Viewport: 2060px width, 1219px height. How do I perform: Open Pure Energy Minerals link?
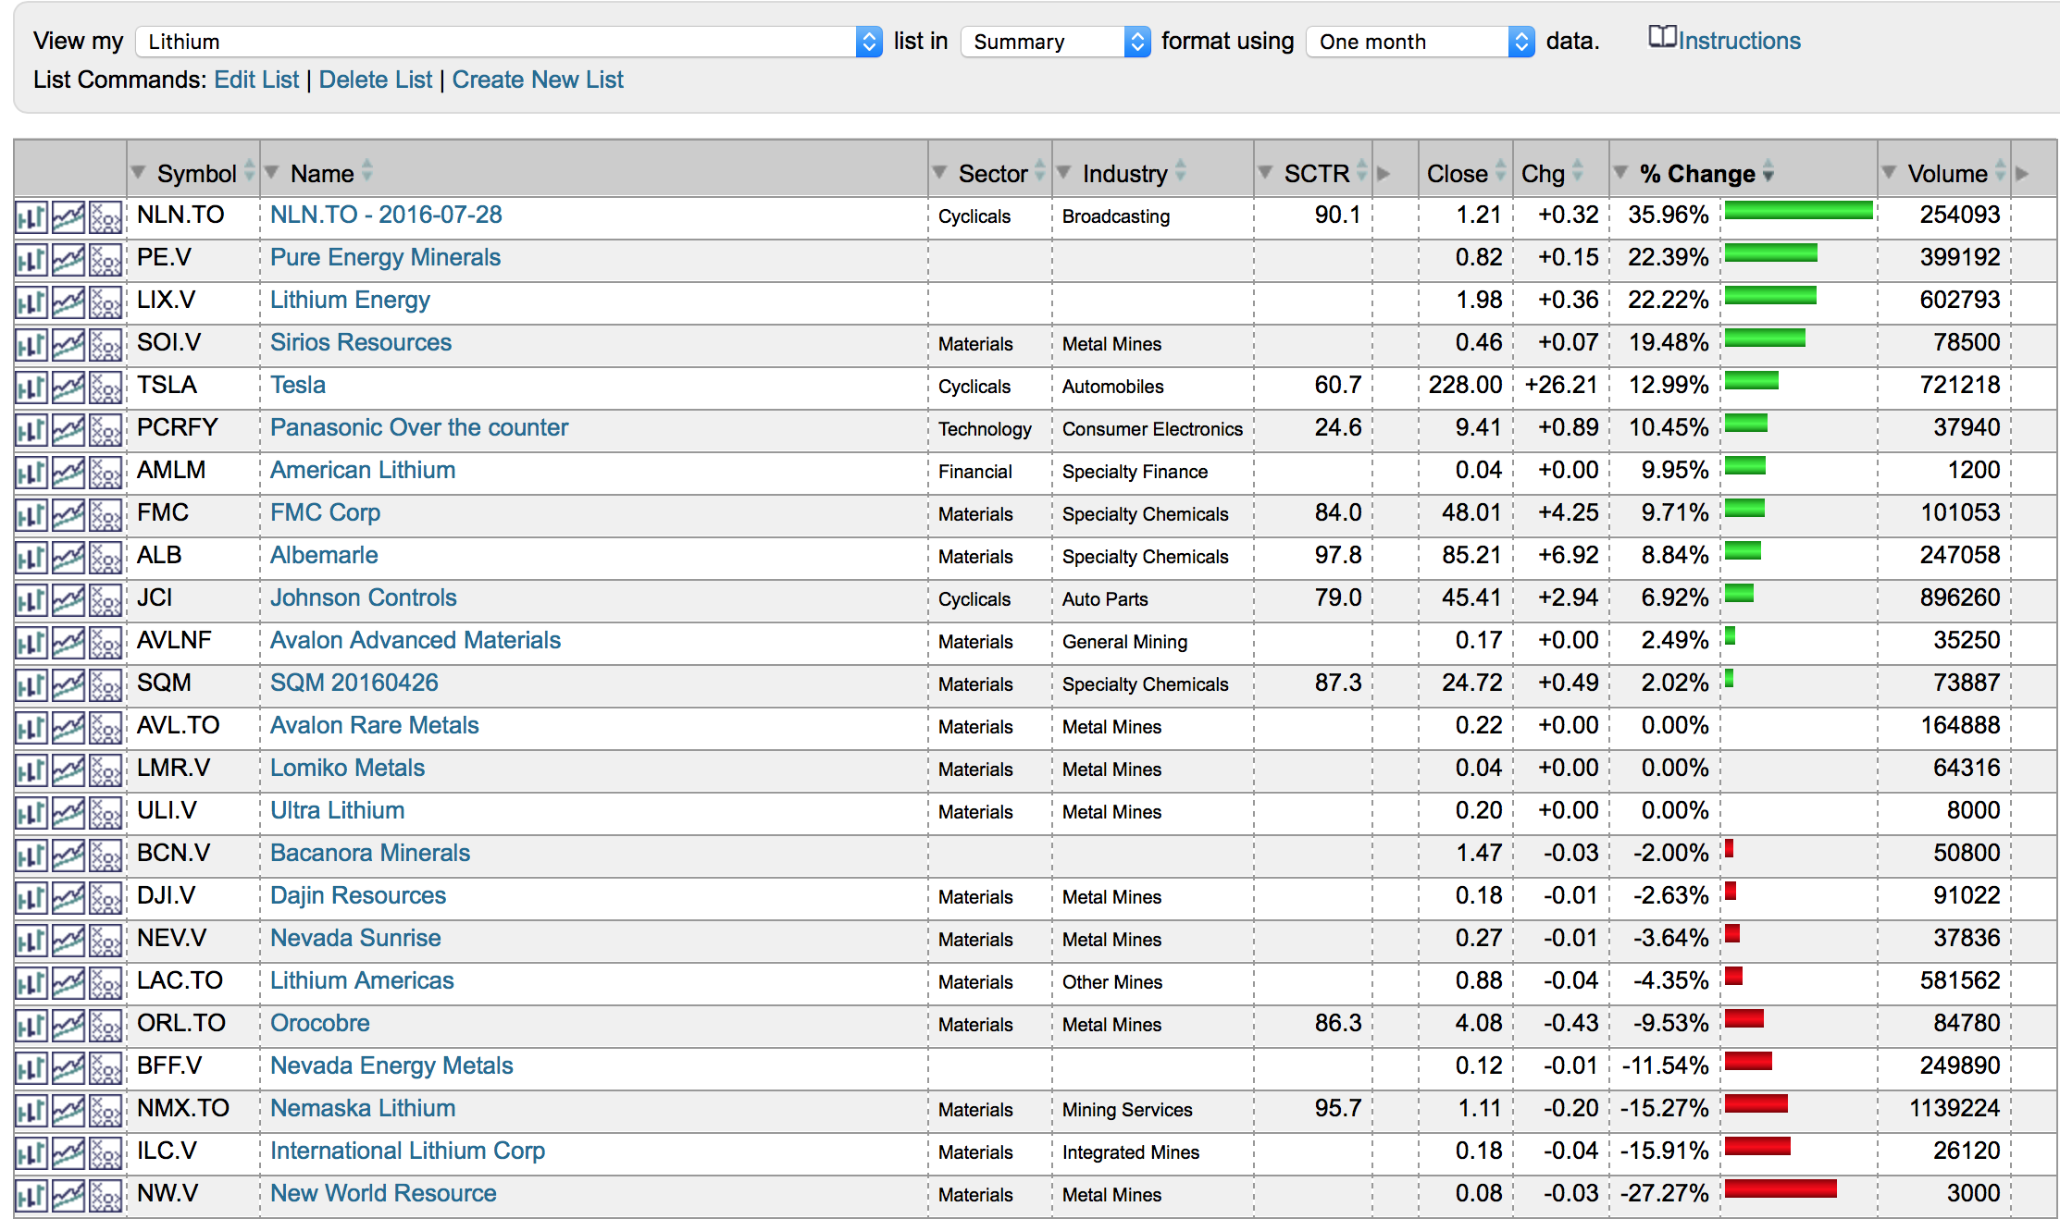385,257
